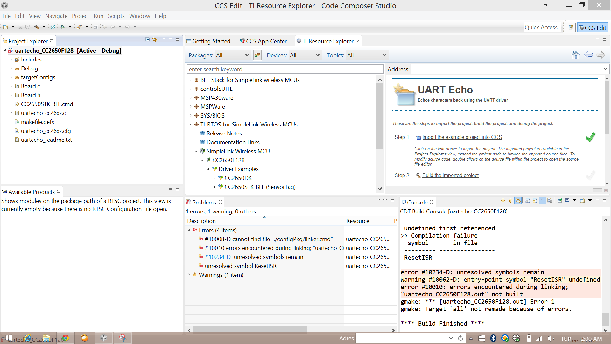The image size is (611, 344).
Task: Expand BLE-Stack for SimpleLink wireless MCUs
Action: tap(191, 80)
